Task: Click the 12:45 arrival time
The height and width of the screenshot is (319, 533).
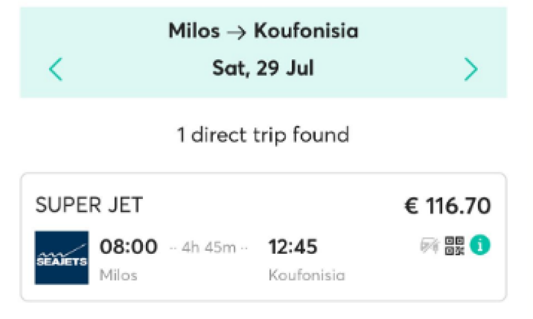Action: click(293, 246)
